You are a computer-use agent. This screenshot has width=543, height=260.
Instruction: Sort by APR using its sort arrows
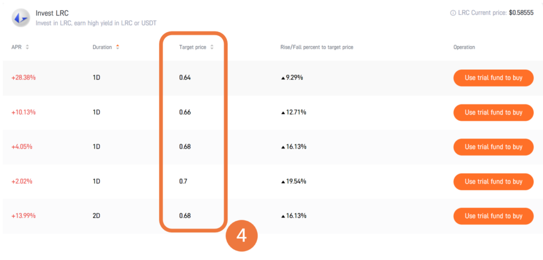(27, 47)
